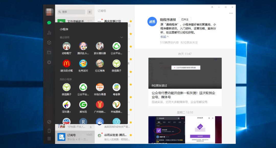276x148 pixels.
Task: Toggle the star next to 真实故事计划
Action: coord(131,21)
